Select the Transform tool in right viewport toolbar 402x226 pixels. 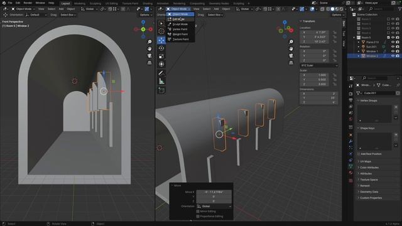[x=161, y=64]
